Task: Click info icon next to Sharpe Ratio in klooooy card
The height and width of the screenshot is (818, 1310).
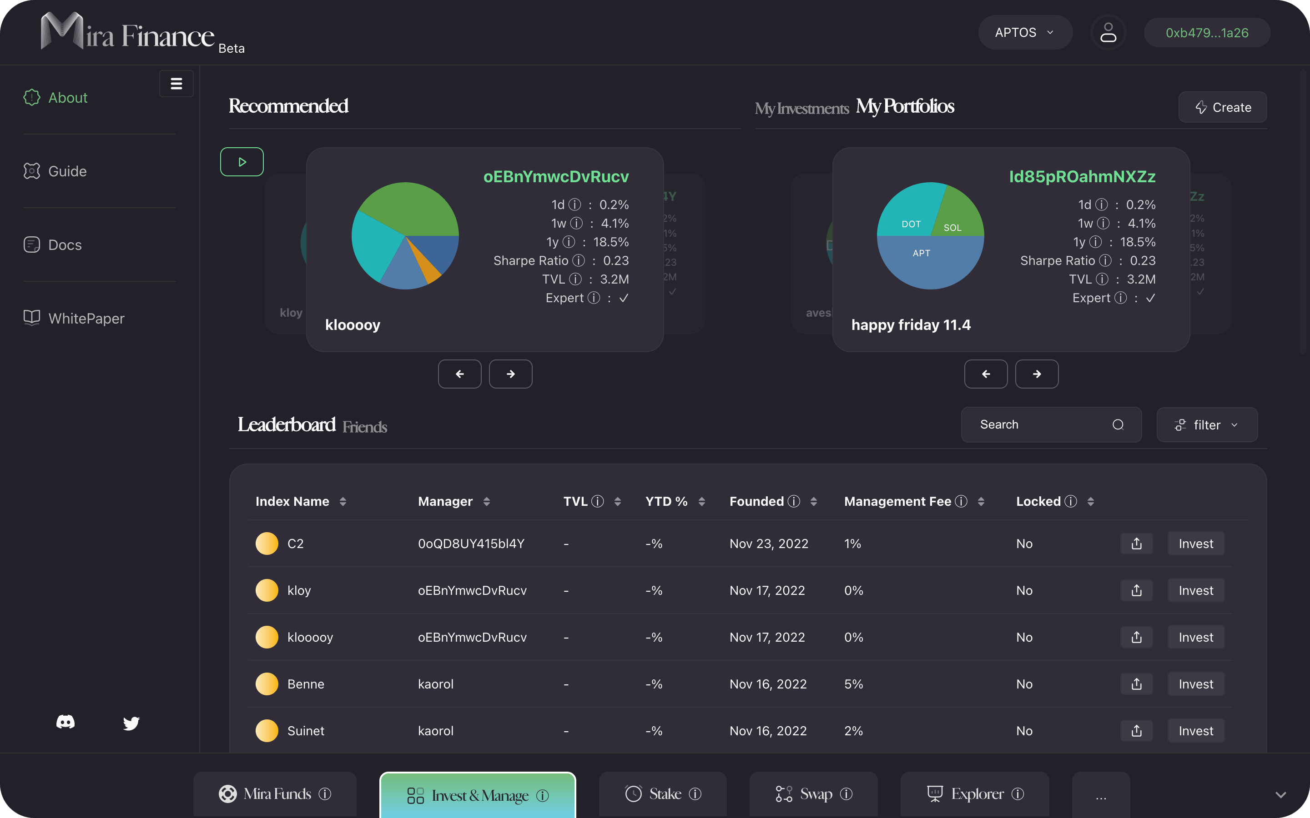Action: tap(579, 261)
